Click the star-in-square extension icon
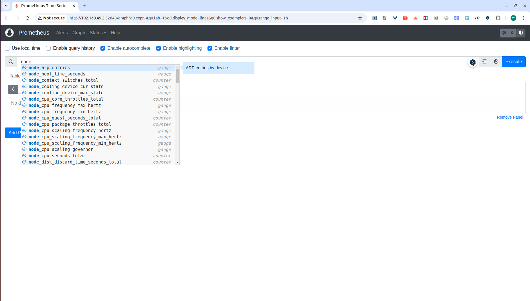 (374, 18)
